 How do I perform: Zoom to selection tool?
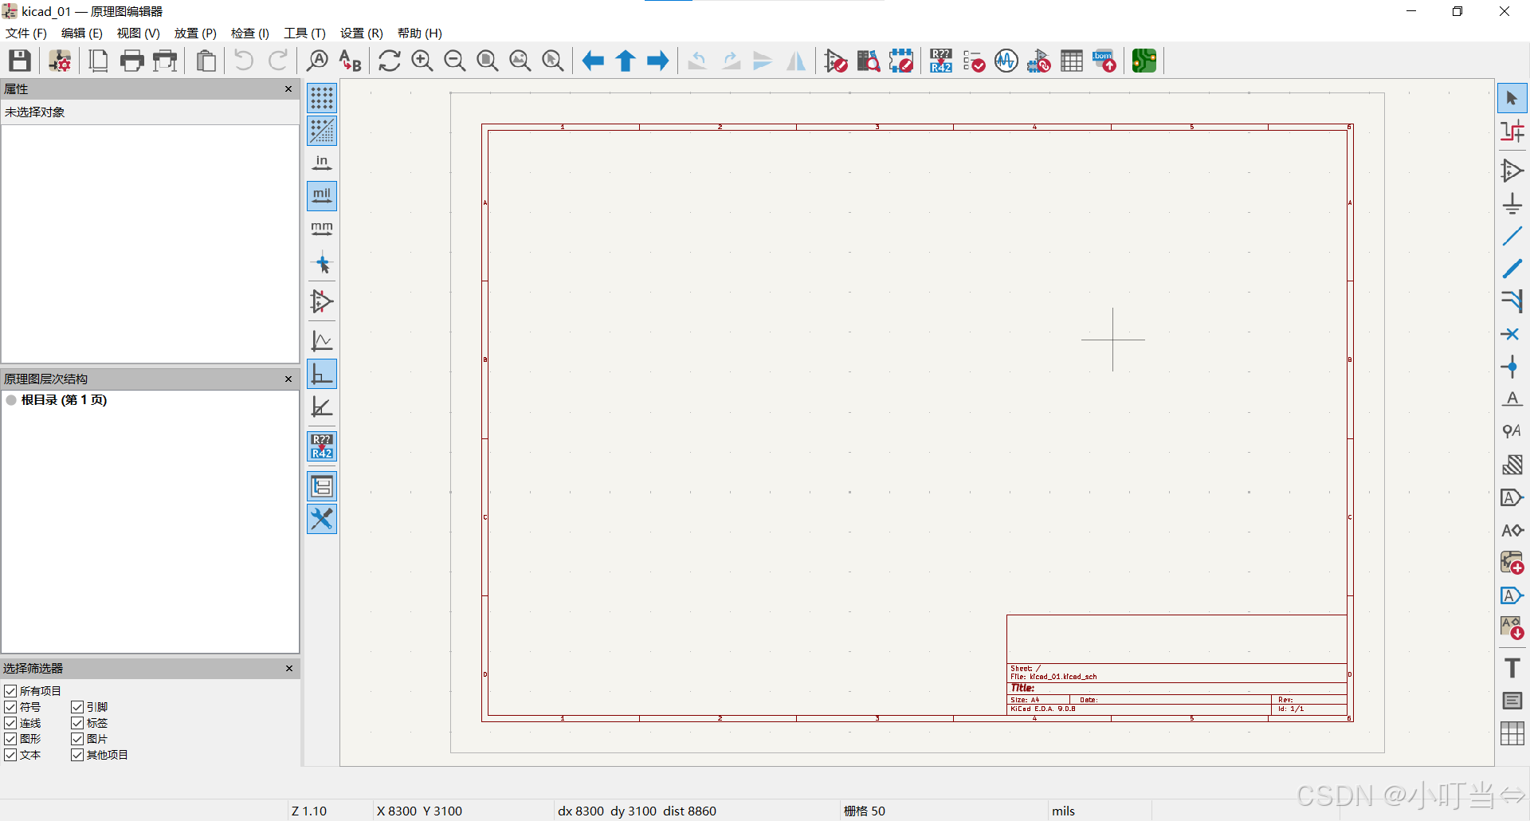click(x=552, y=61)
